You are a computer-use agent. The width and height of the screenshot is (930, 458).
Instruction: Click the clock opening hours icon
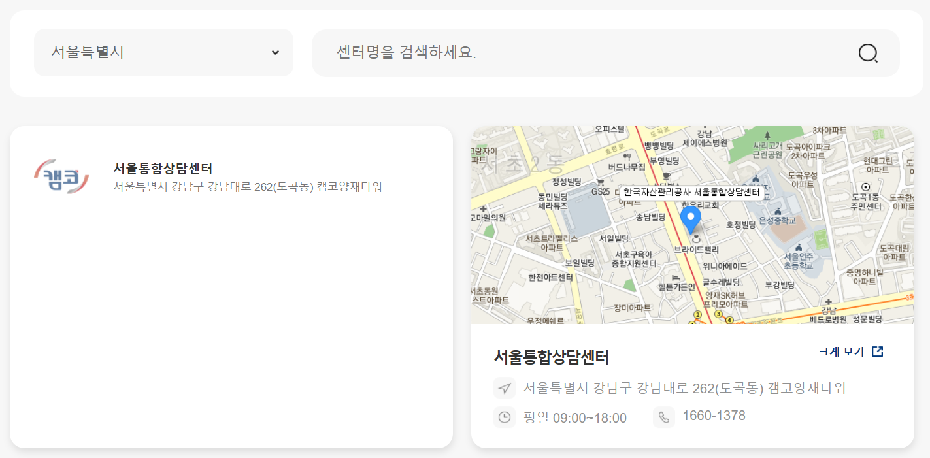pyautogui.click(x=504, y=417)
